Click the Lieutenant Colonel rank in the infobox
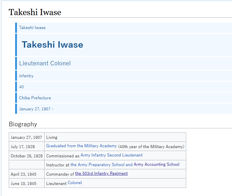The width and height of the screenshot is (232, 196). click(x=45, y=63)
